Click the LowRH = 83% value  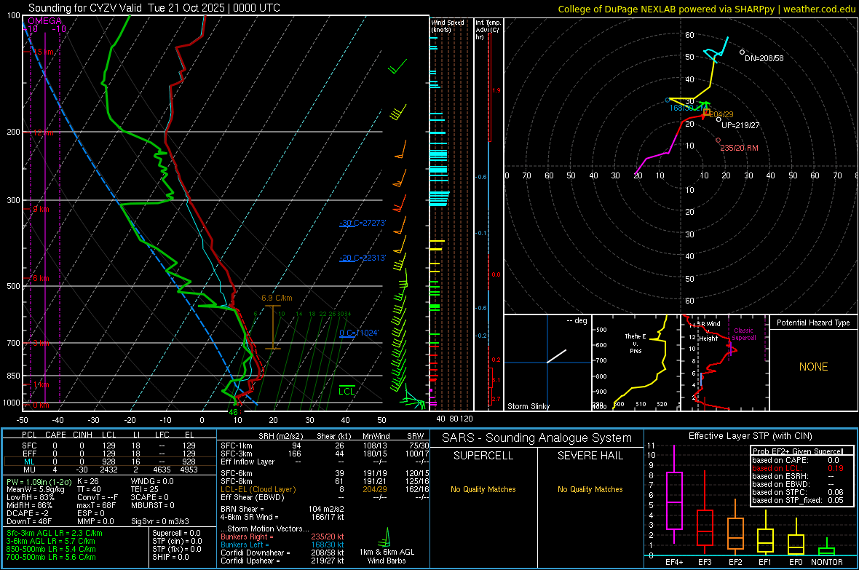[x=30, y=498]
